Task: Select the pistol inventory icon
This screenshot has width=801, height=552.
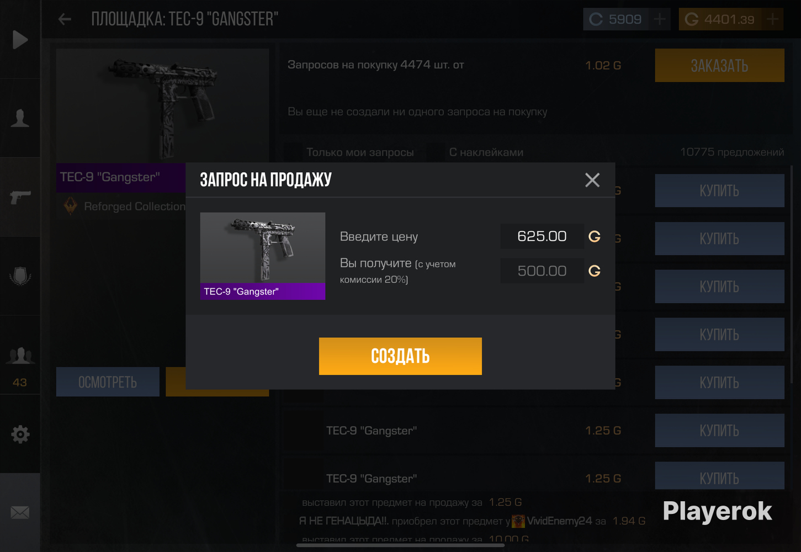Action: point(20,197)
